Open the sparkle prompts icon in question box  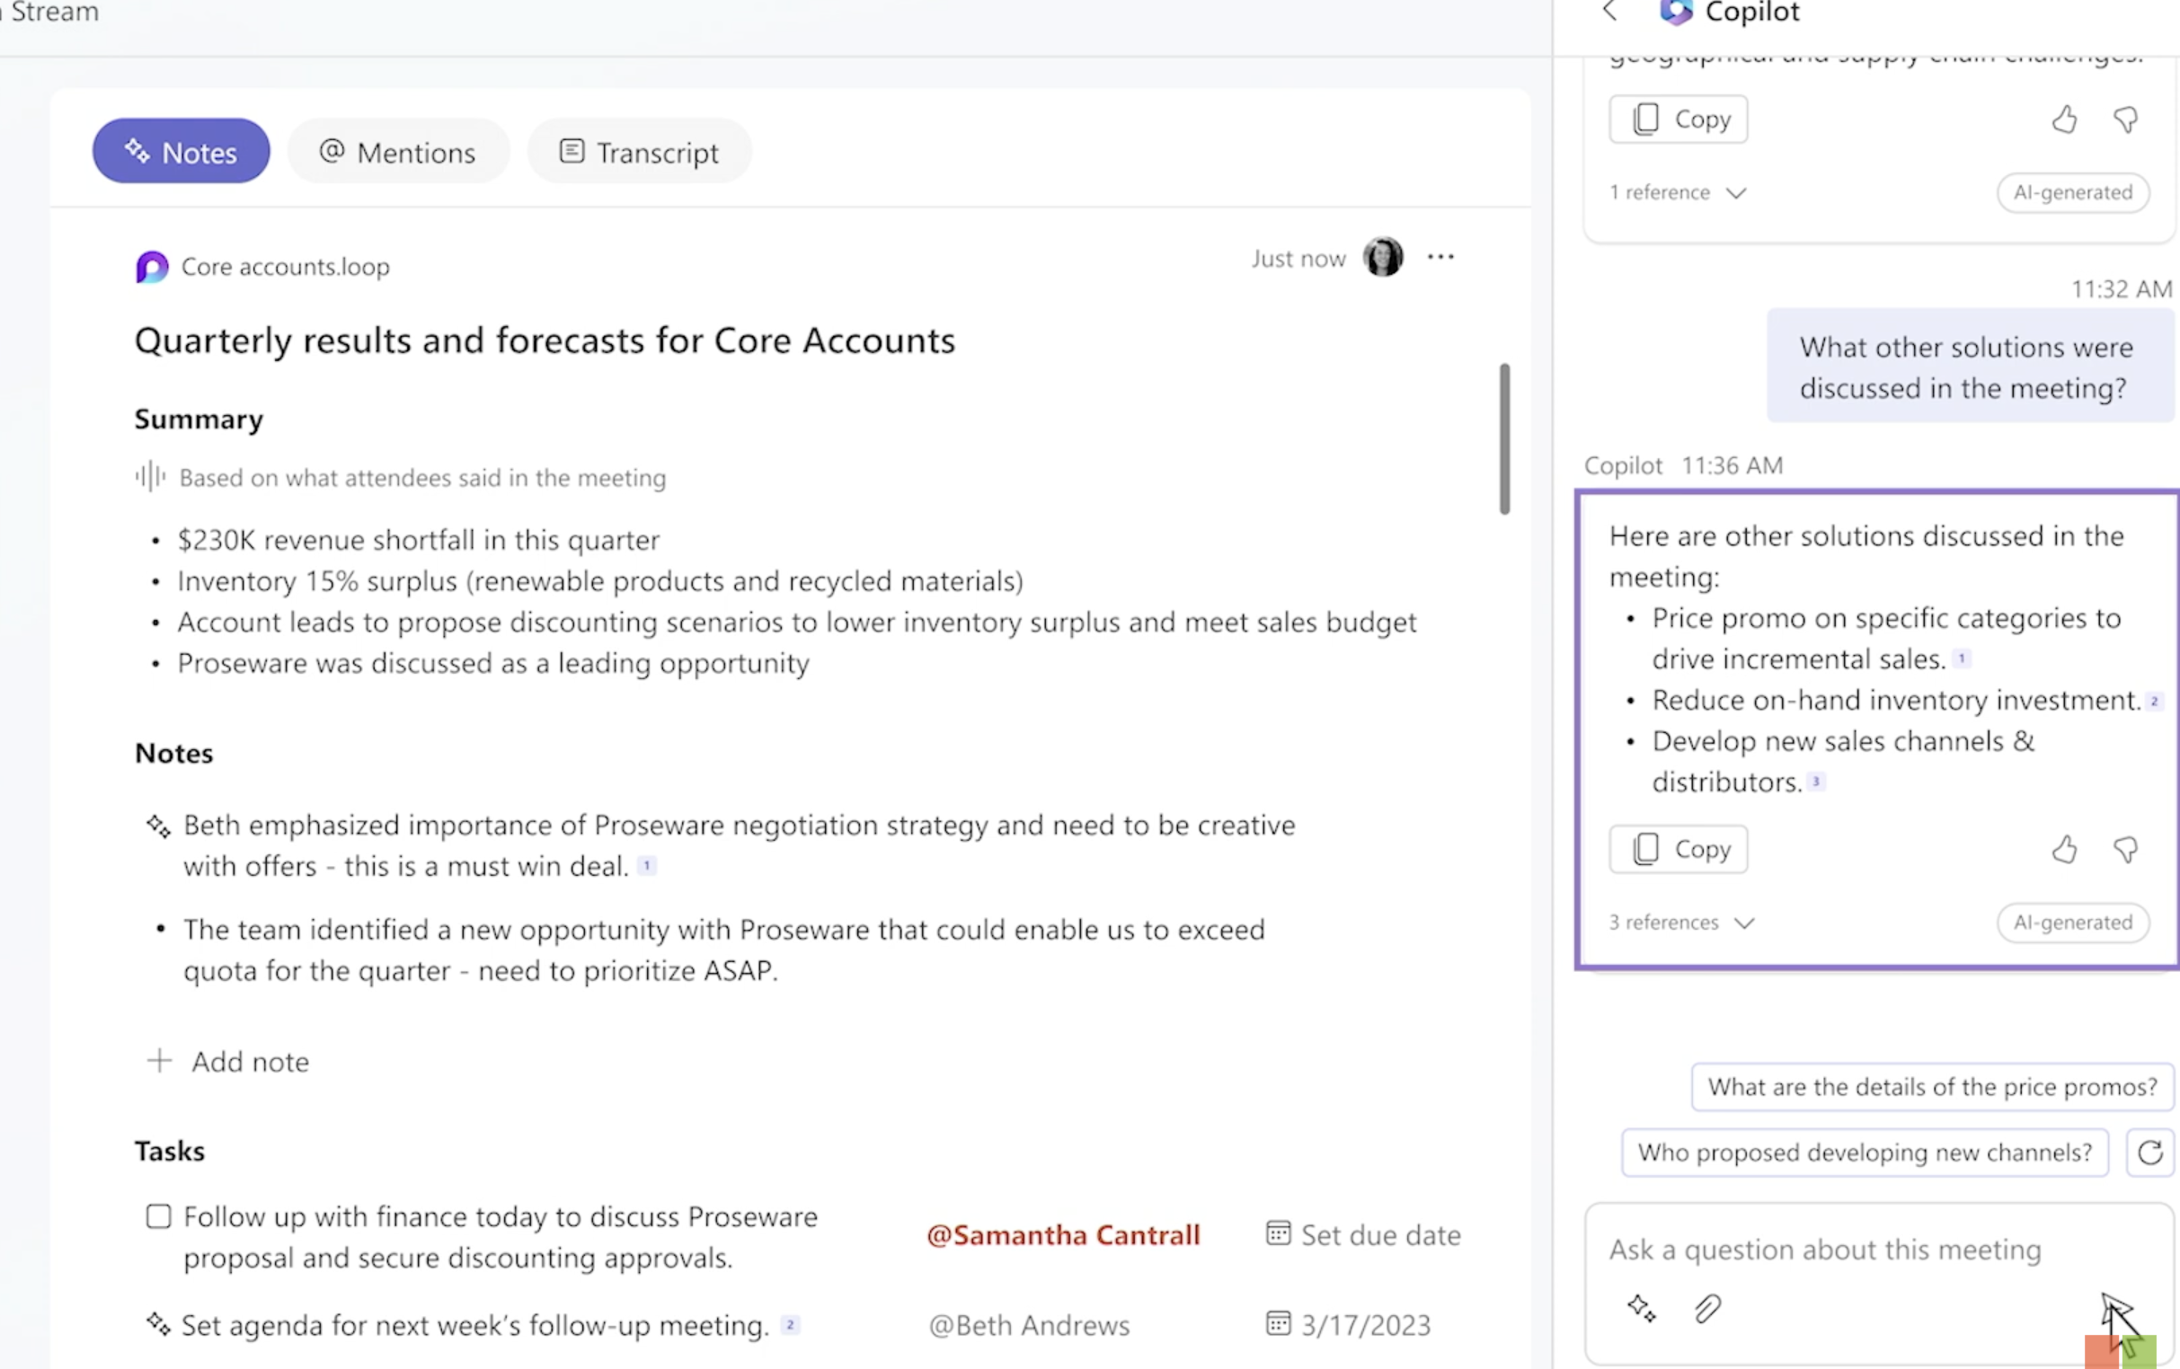(x=1642, y=1309)
